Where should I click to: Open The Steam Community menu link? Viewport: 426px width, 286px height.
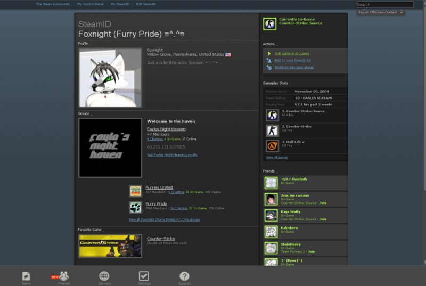[53, 4]
